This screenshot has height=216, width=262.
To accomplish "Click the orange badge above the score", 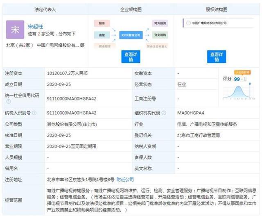I will coord(242,73).
